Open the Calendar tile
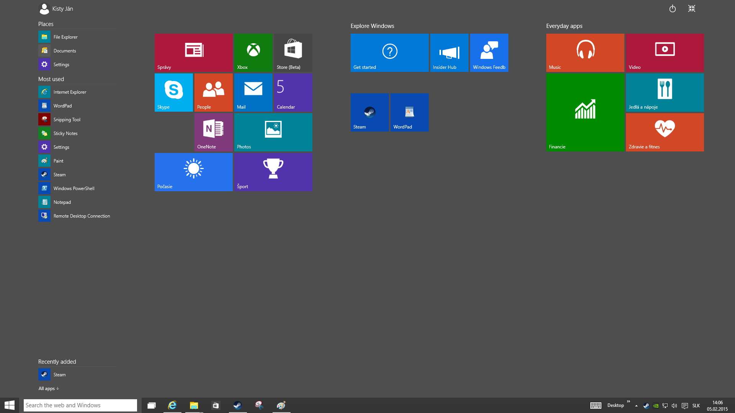 (x=293, y=93)
